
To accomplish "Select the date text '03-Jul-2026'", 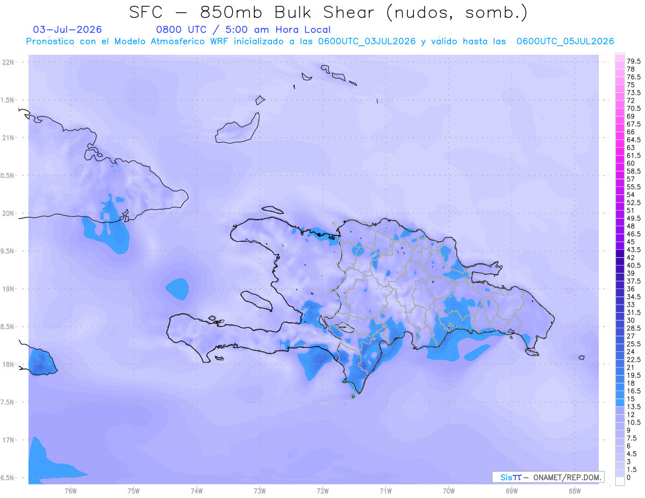I will (67, 30).
